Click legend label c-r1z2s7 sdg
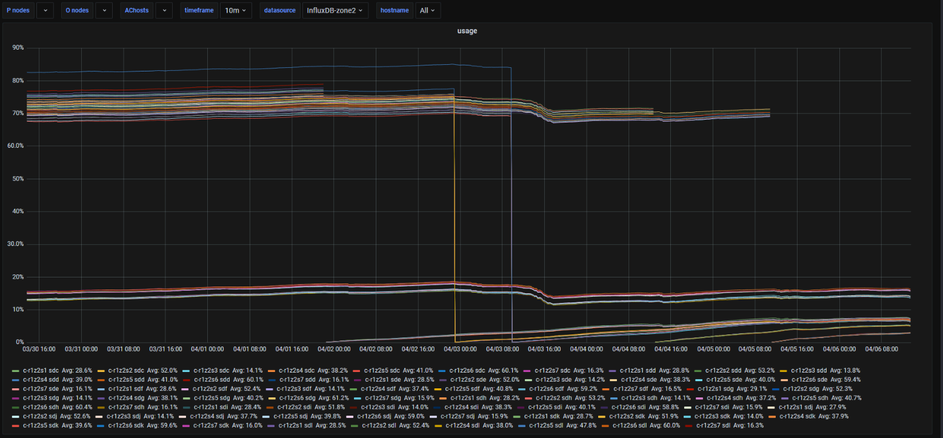This screenshot has width=943, height=438. tap(382, 398)
